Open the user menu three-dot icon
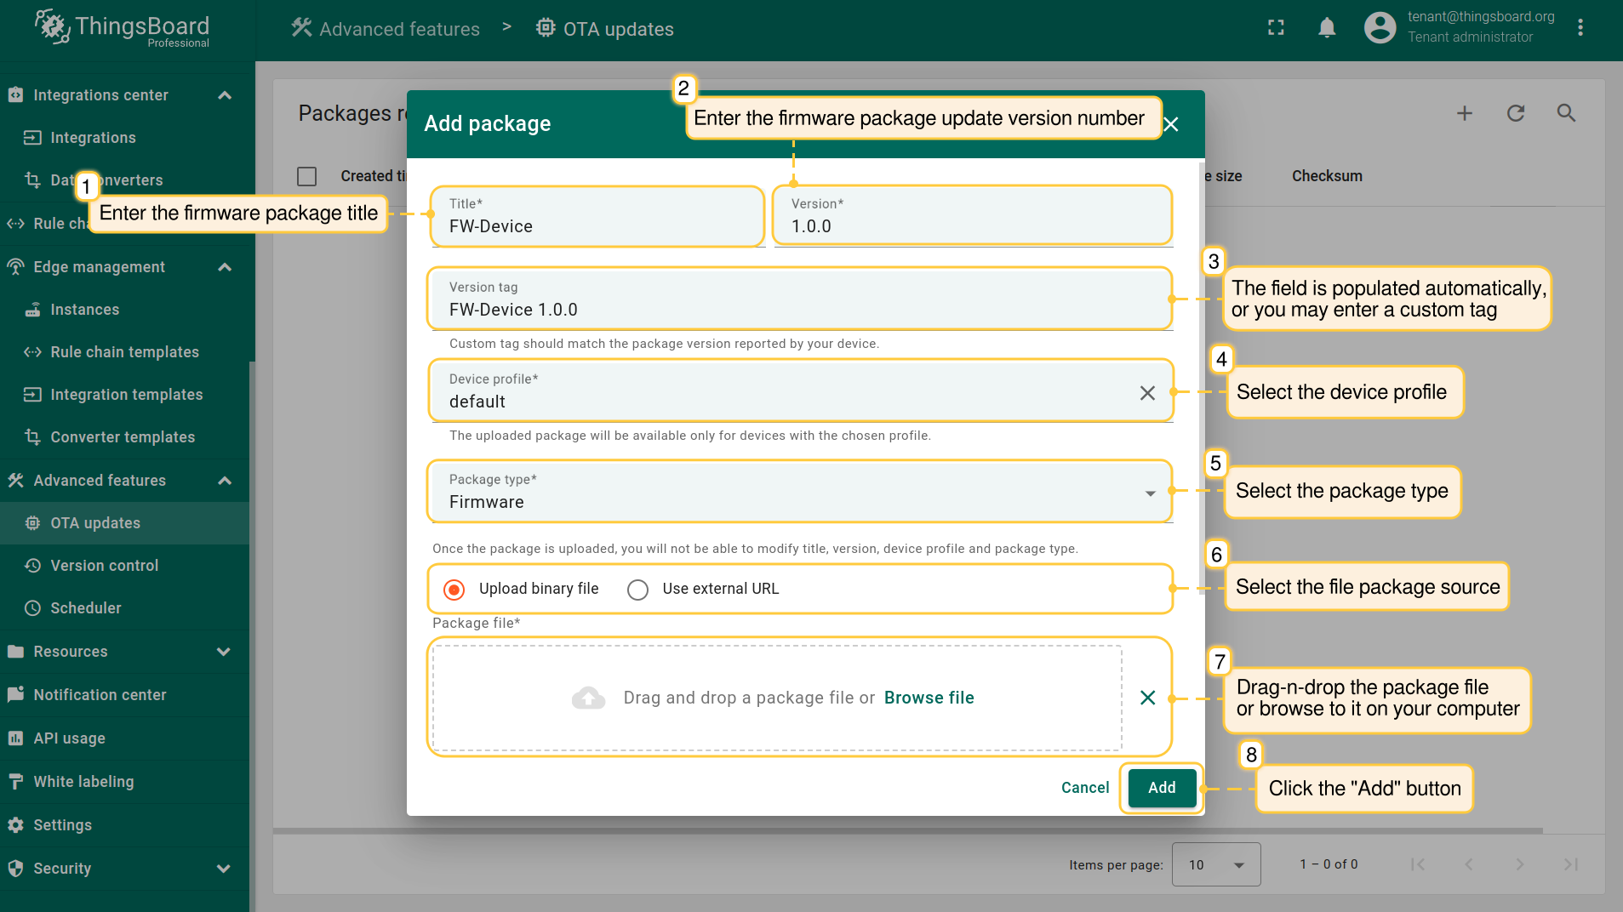 1580,28
